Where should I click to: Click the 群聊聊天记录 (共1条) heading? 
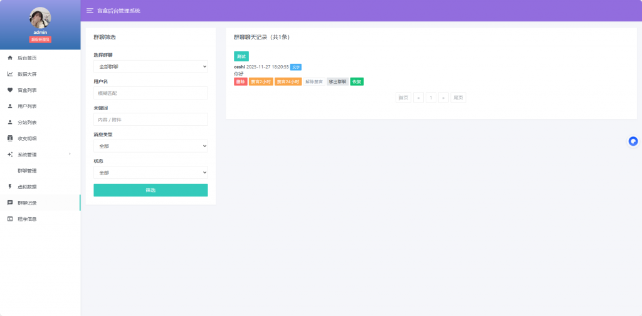click(x=261, y=37)
